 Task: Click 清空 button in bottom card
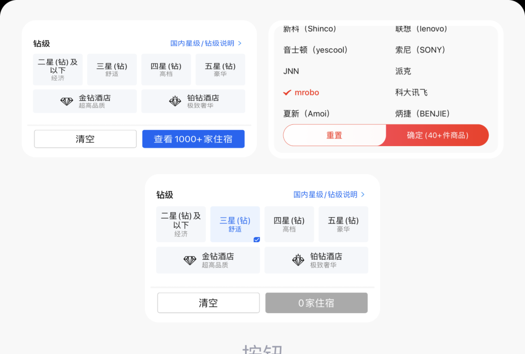(208, 303)
